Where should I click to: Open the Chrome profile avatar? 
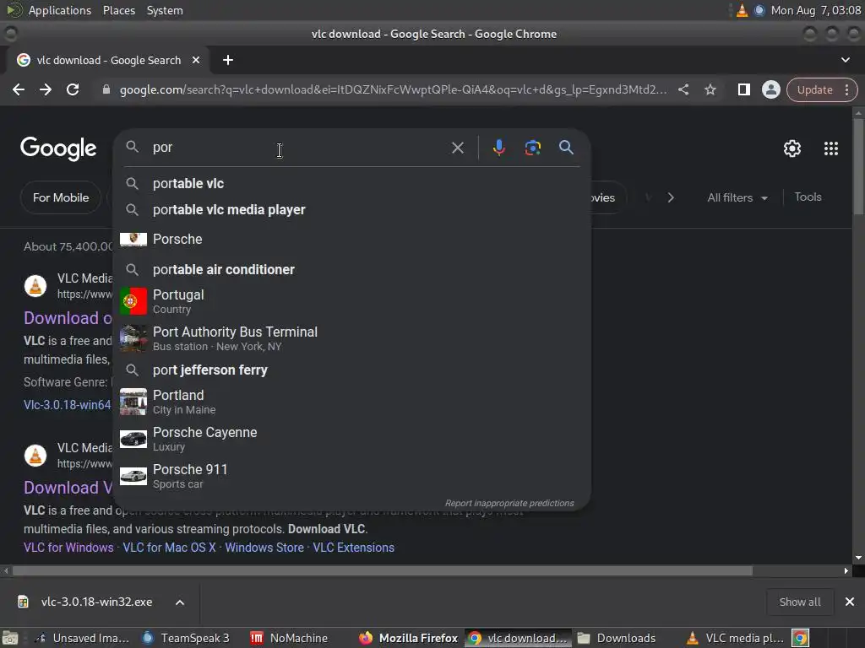pos(770,89)
